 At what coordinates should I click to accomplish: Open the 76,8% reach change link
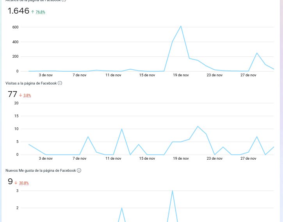click(41, 12)
